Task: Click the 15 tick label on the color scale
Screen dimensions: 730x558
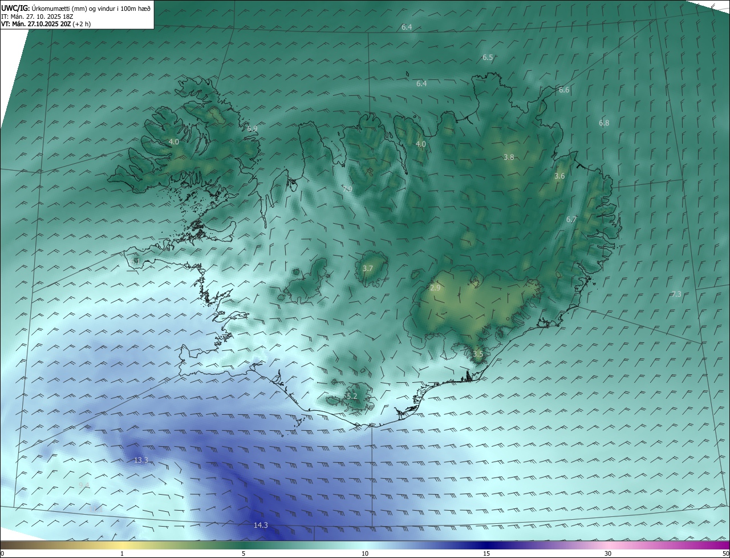Action: click(x=486, y=553)
